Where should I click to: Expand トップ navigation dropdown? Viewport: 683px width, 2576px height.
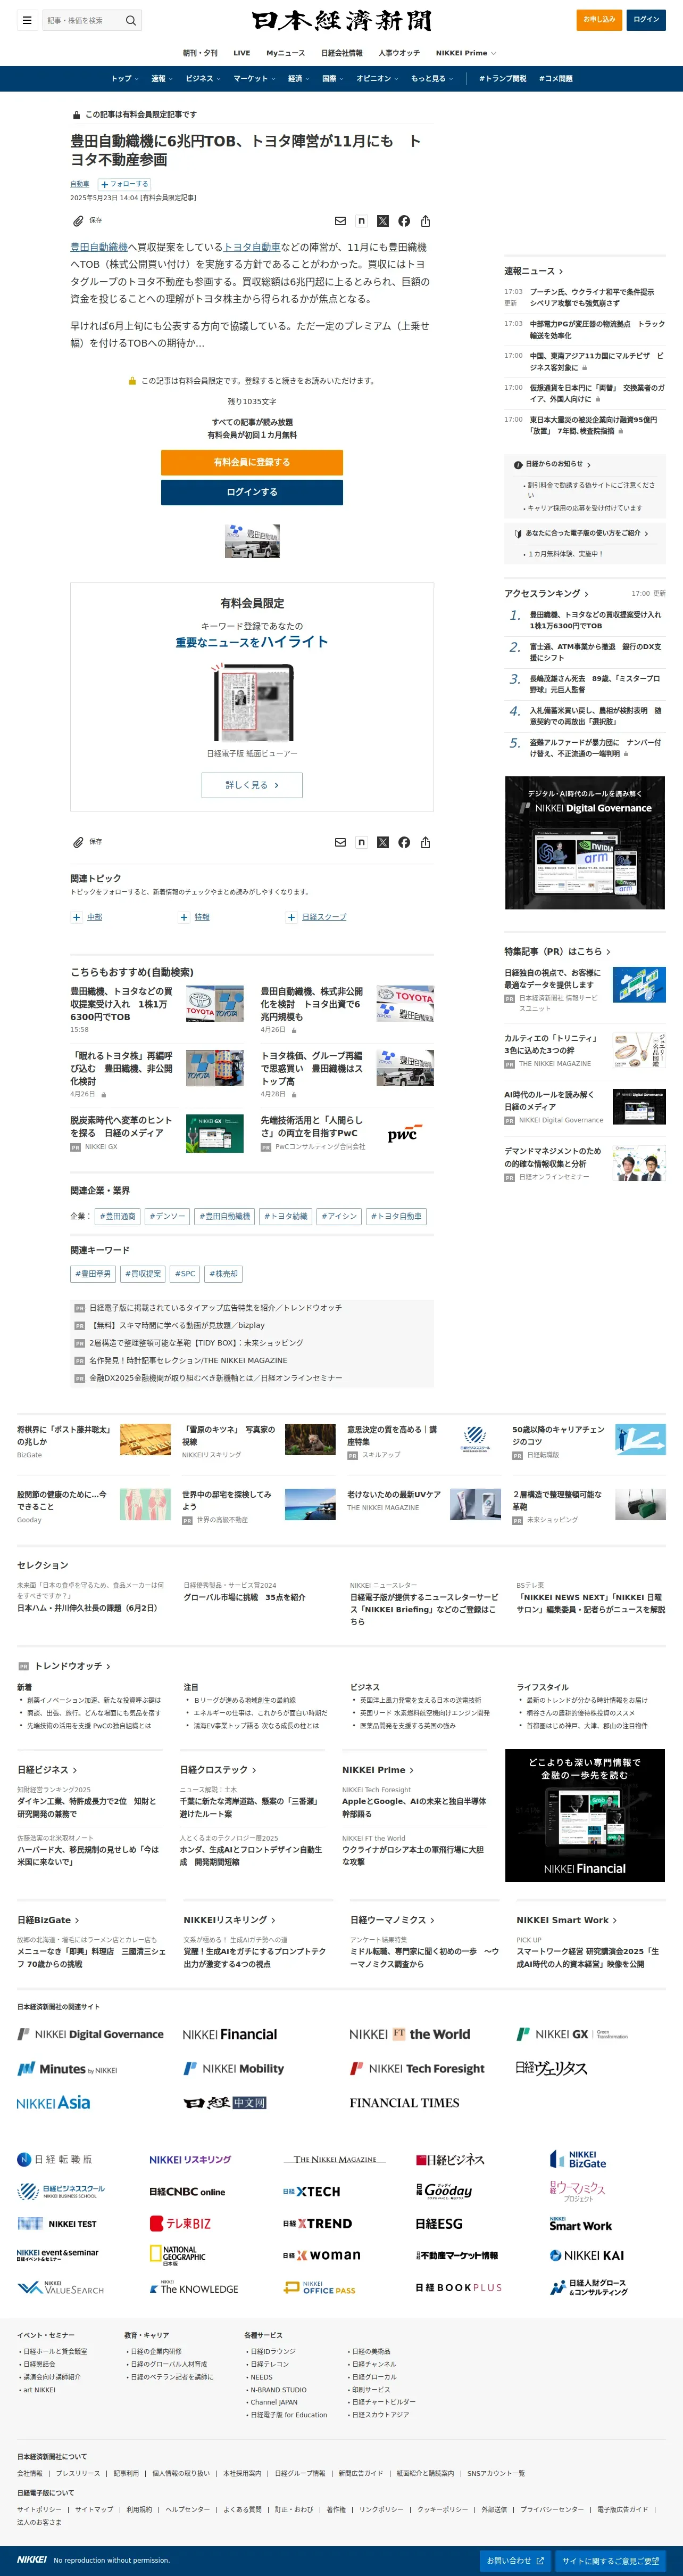124,78
